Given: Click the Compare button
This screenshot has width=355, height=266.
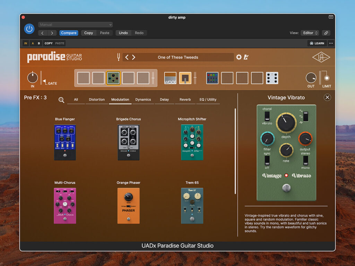Looking at the screenshot, I should click(x=69, y=33).
